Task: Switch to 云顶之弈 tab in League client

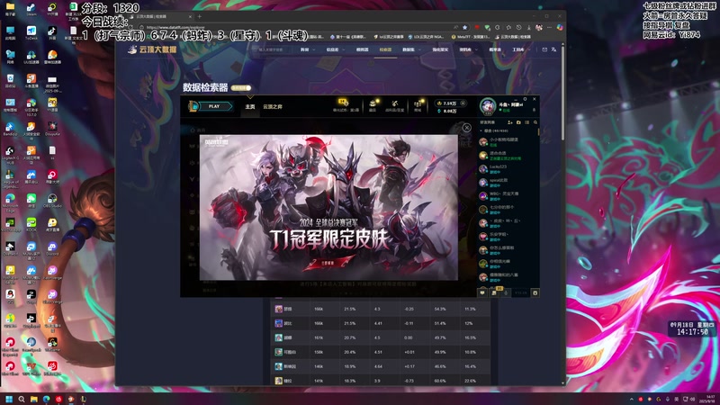Action: coord(273,106)
